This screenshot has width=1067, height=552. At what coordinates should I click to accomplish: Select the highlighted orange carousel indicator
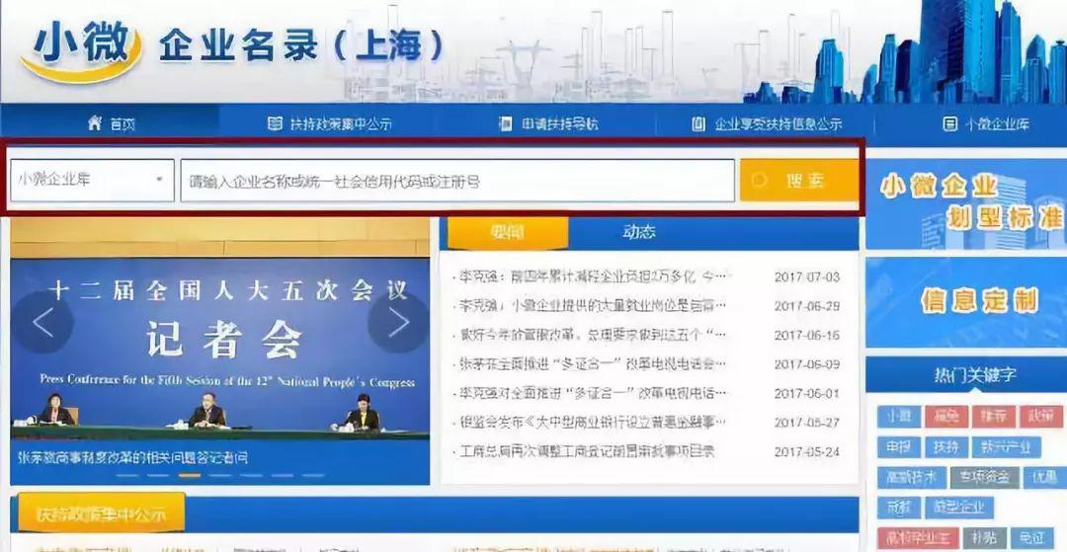pos(189,475)
